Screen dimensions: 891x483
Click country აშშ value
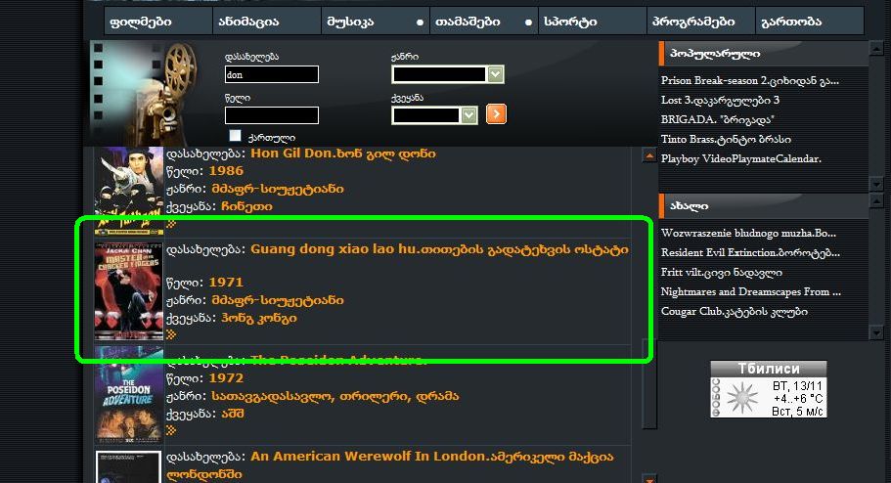click(233, 414)
